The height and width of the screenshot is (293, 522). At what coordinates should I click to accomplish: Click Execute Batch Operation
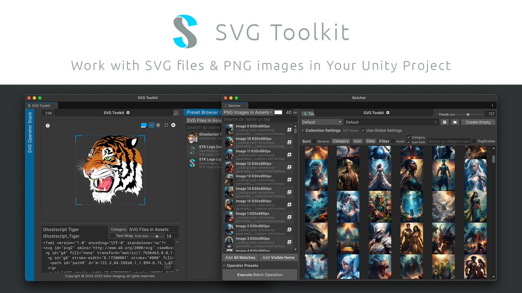click(x=260, y=275)
